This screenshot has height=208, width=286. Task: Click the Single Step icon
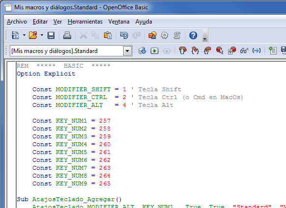[195, 51]
